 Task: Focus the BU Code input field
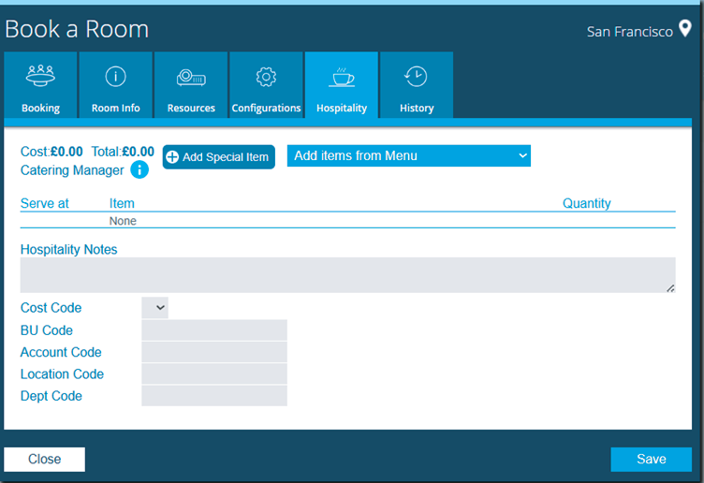point(214,330)
